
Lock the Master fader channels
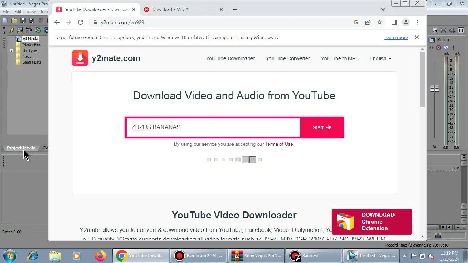click(434, 146)
